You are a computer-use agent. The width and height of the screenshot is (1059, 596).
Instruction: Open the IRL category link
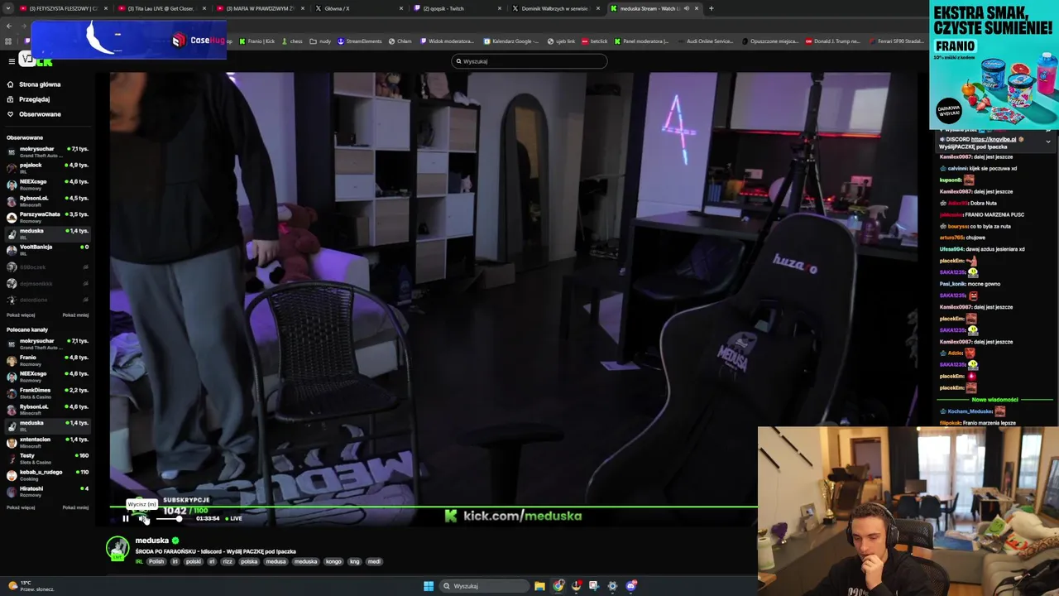pos(139,561)
